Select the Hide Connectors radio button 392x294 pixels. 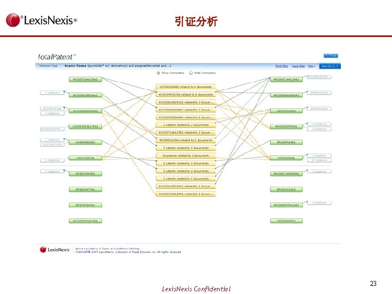191,73
